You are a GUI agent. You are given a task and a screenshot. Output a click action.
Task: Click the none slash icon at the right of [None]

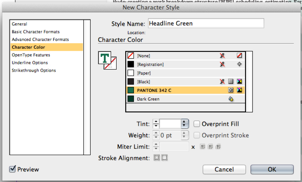click(240, 56)
